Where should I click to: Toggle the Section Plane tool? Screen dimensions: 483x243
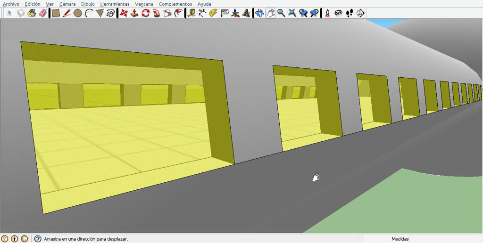tap(360, 13)
